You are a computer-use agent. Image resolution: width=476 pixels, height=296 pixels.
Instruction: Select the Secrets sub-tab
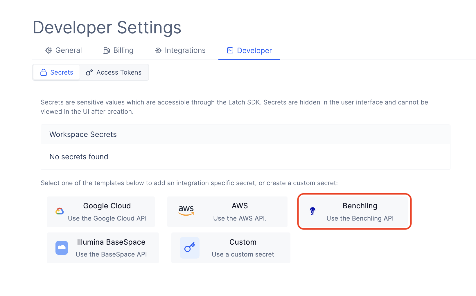coord(57,72)
